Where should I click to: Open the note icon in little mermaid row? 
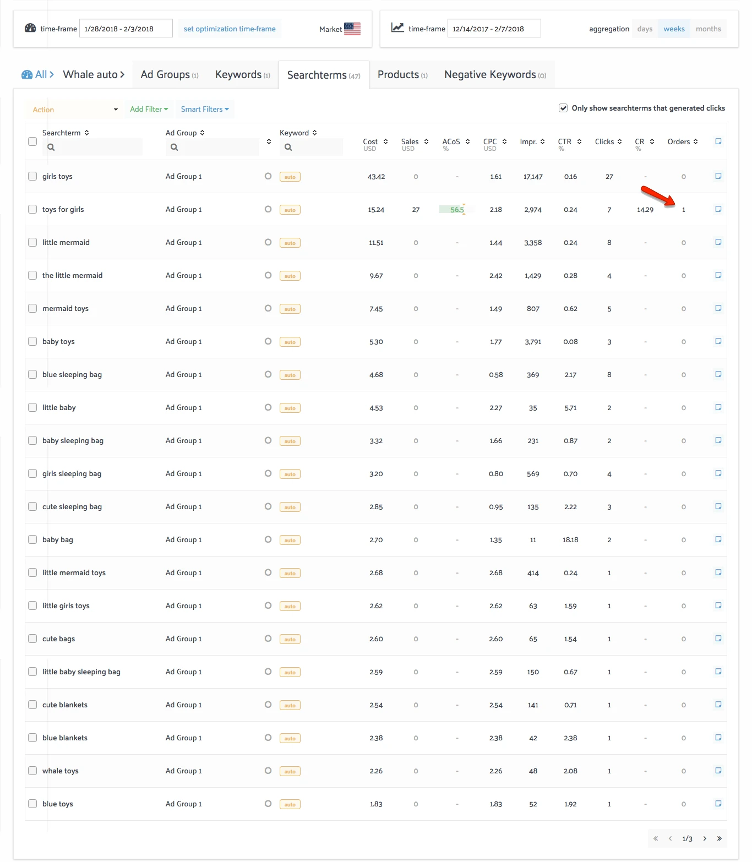718,242
